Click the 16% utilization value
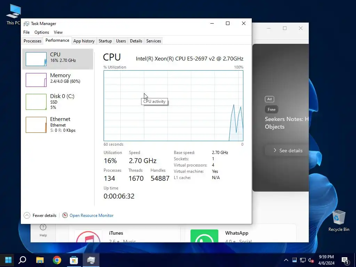 click(110, 161)
